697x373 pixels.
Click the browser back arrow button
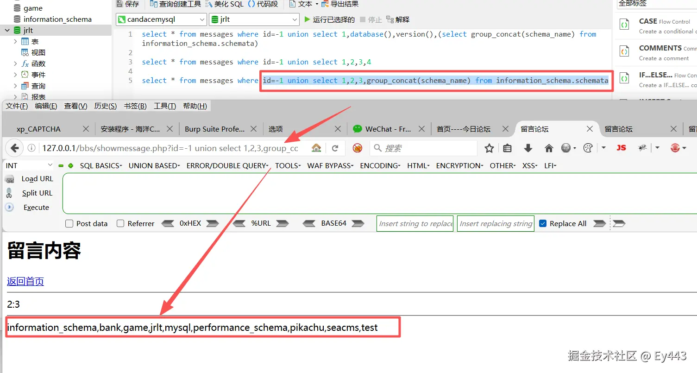point(14,148)
